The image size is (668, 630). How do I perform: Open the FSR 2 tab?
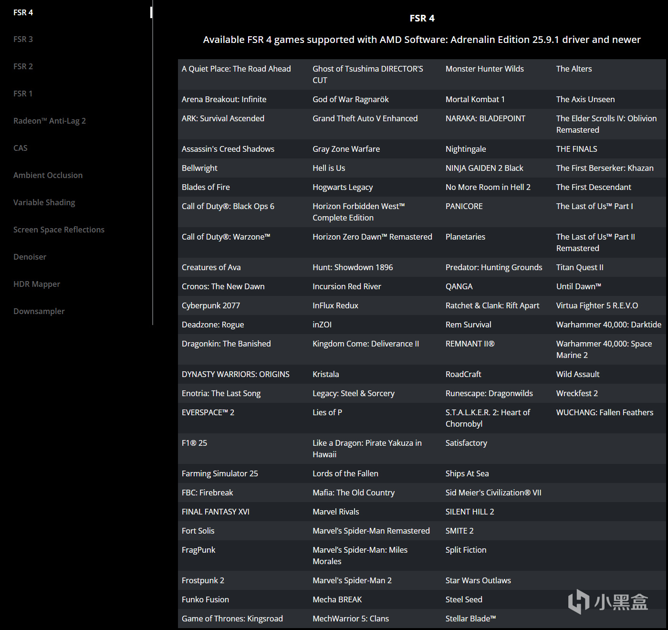tap(23, 66)
